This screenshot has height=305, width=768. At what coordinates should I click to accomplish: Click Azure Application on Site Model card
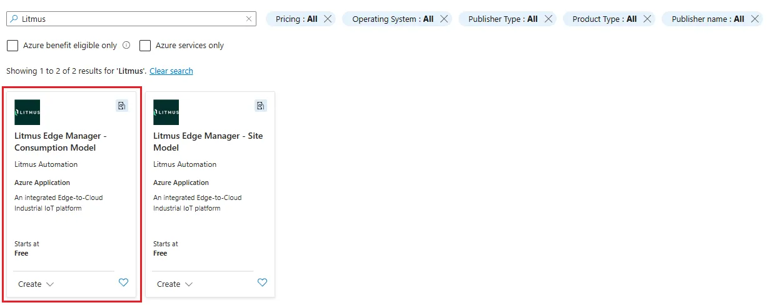[181, 183]
